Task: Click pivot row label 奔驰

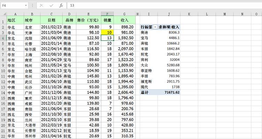Action: tap(144, 43)
